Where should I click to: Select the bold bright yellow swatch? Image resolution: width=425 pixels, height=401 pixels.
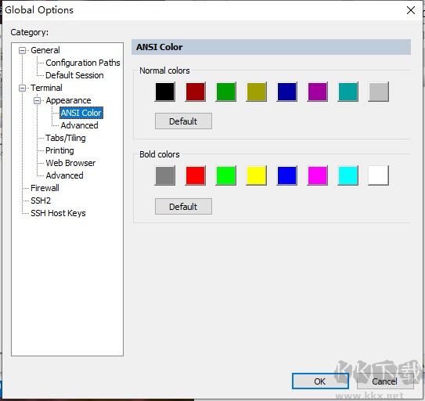point(257,175)
